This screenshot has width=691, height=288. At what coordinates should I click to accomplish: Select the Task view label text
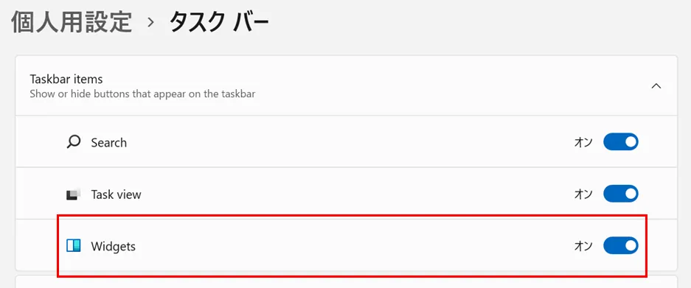click(x=116, y=194)
